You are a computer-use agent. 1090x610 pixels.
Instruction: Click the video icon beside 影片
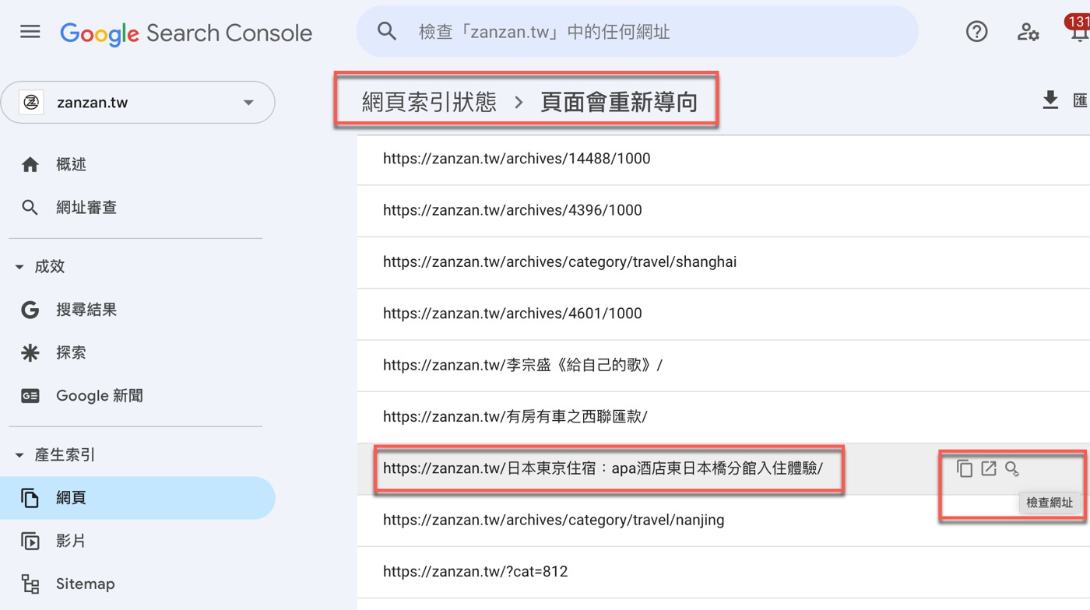point(30,541)
